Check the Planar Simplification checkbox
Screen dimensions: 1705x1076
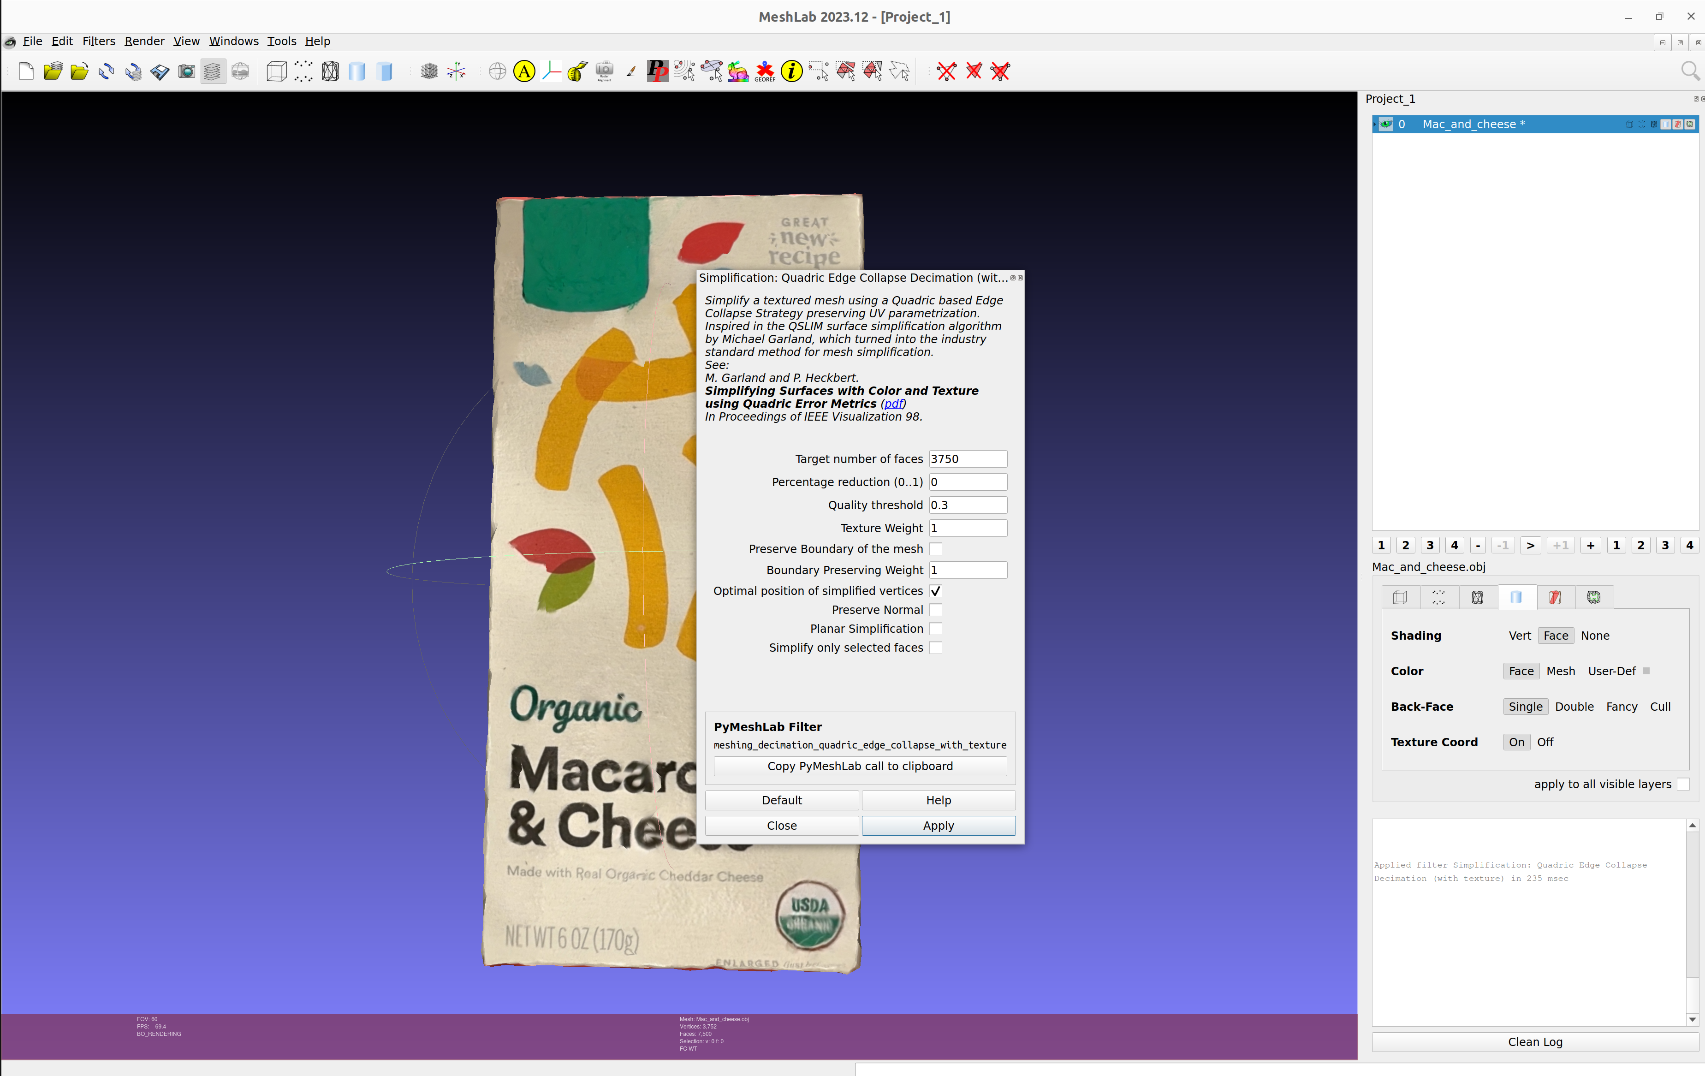[935, 628]
